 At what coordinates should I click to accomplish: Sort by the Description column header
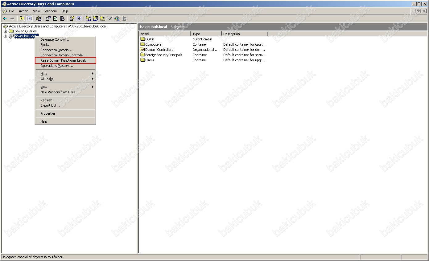(245, 34)
